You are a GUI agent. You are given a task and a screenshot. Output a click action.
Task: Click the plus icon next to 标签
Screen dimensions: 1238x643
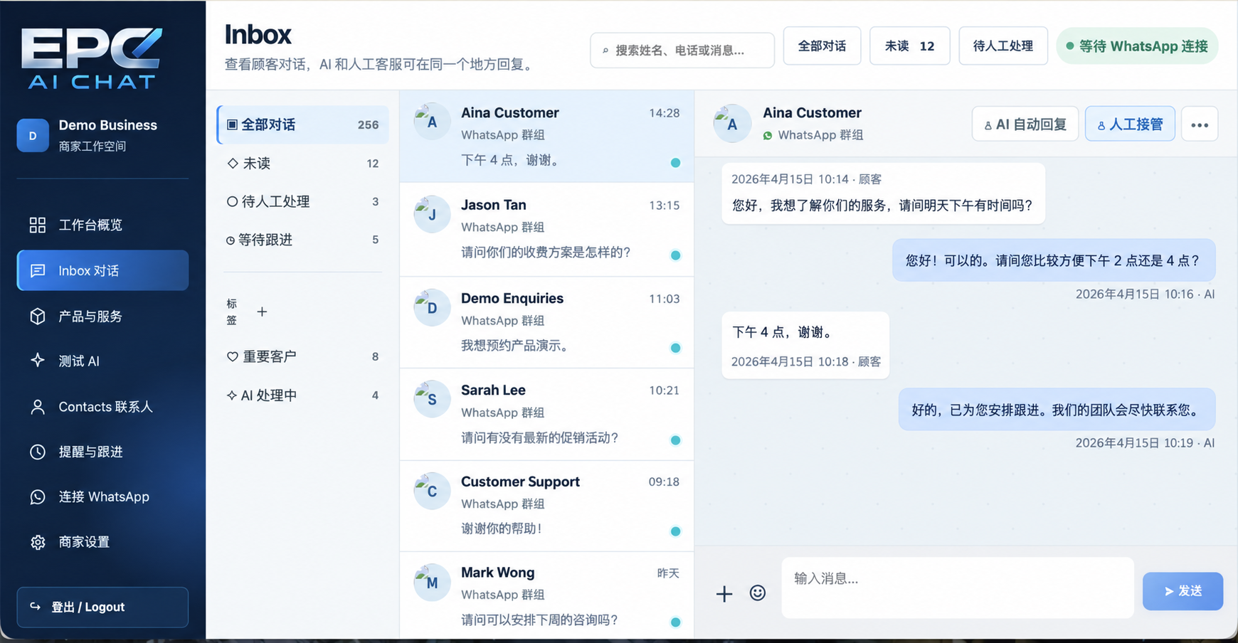[262, 312]
